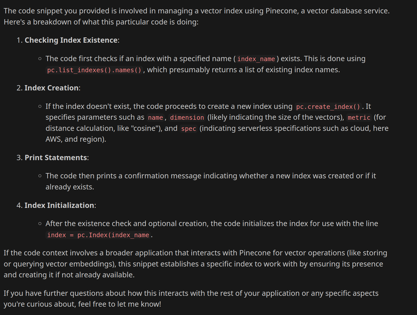Click the 'name' inline code parameter
Screen dimensions: 417x315
coord(155,117)
